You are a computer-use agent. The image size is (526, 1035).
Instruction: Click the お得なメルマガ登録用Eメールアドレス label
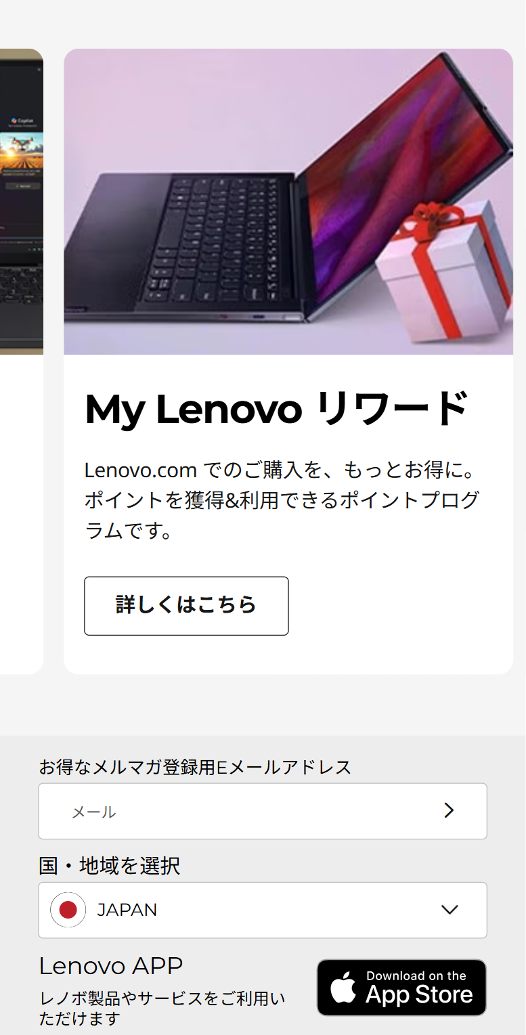196,767
